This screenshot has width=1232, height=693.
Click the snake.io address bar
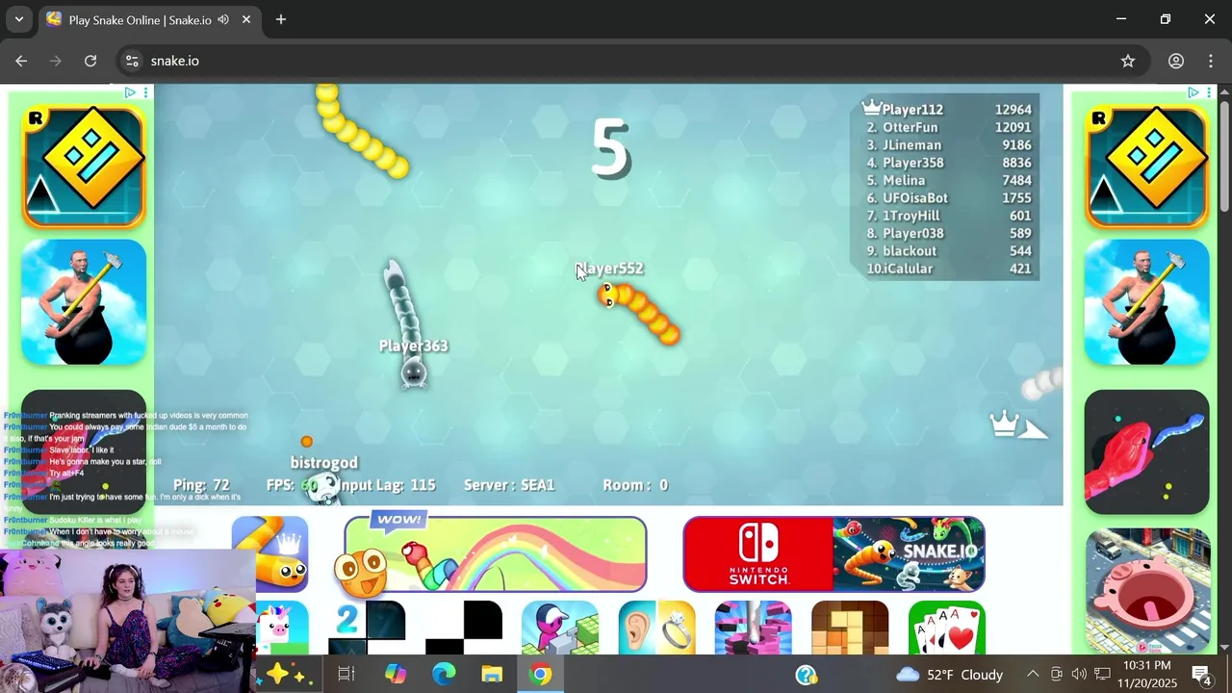click(616, 61)
